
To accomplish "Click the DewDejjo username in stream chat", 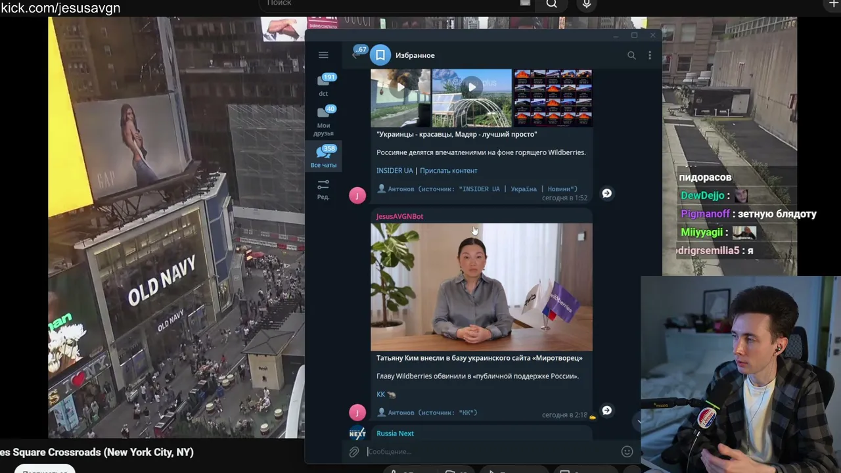I will pos(702,196).
